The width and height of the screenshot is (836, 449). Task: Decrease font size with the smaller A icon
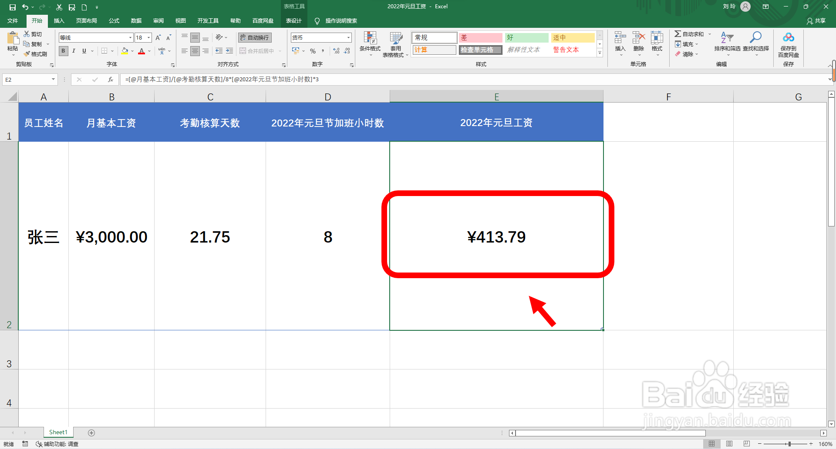click(x=169, y=38)
